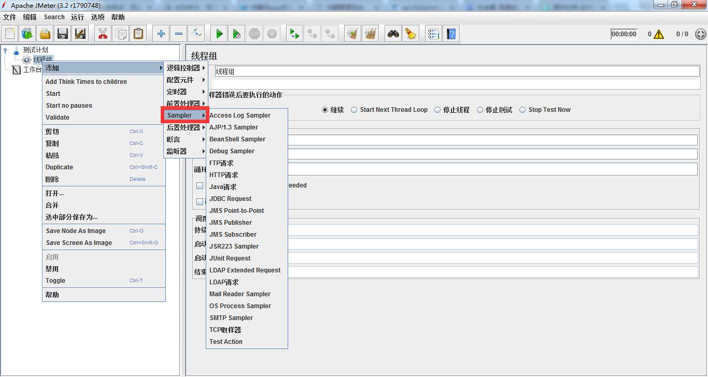The height and width of the screenshot is (377, 708).
Task: Open the 运行 menu in menu bar
Action: point(77,17)
